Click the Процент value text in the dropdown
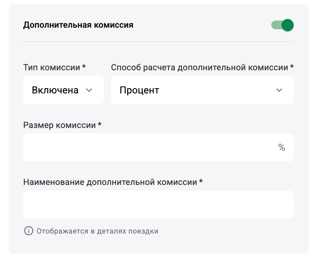Viewport: 315px width, 259px height. 139,90
